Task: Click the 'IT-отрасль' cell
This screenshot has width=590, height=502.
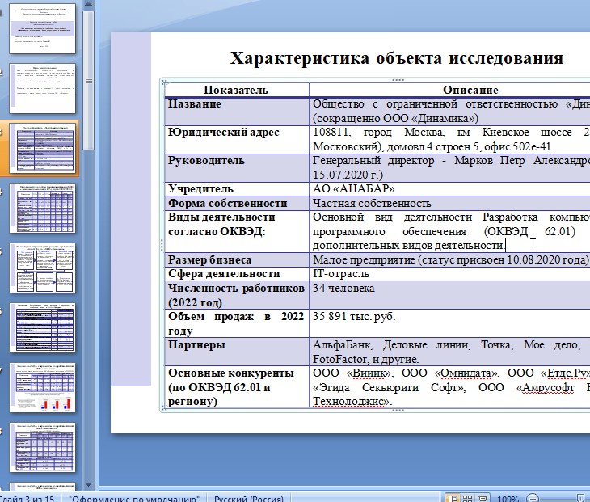Action: click(449, 274)
